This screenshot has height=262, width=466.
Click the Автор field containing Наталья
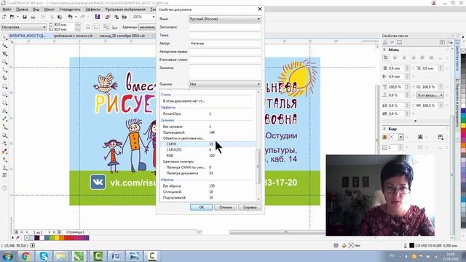(x=225, y=44)
